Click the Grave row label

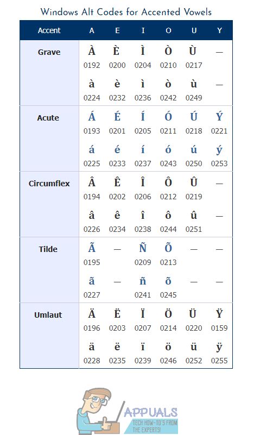[x=49, y=52]
